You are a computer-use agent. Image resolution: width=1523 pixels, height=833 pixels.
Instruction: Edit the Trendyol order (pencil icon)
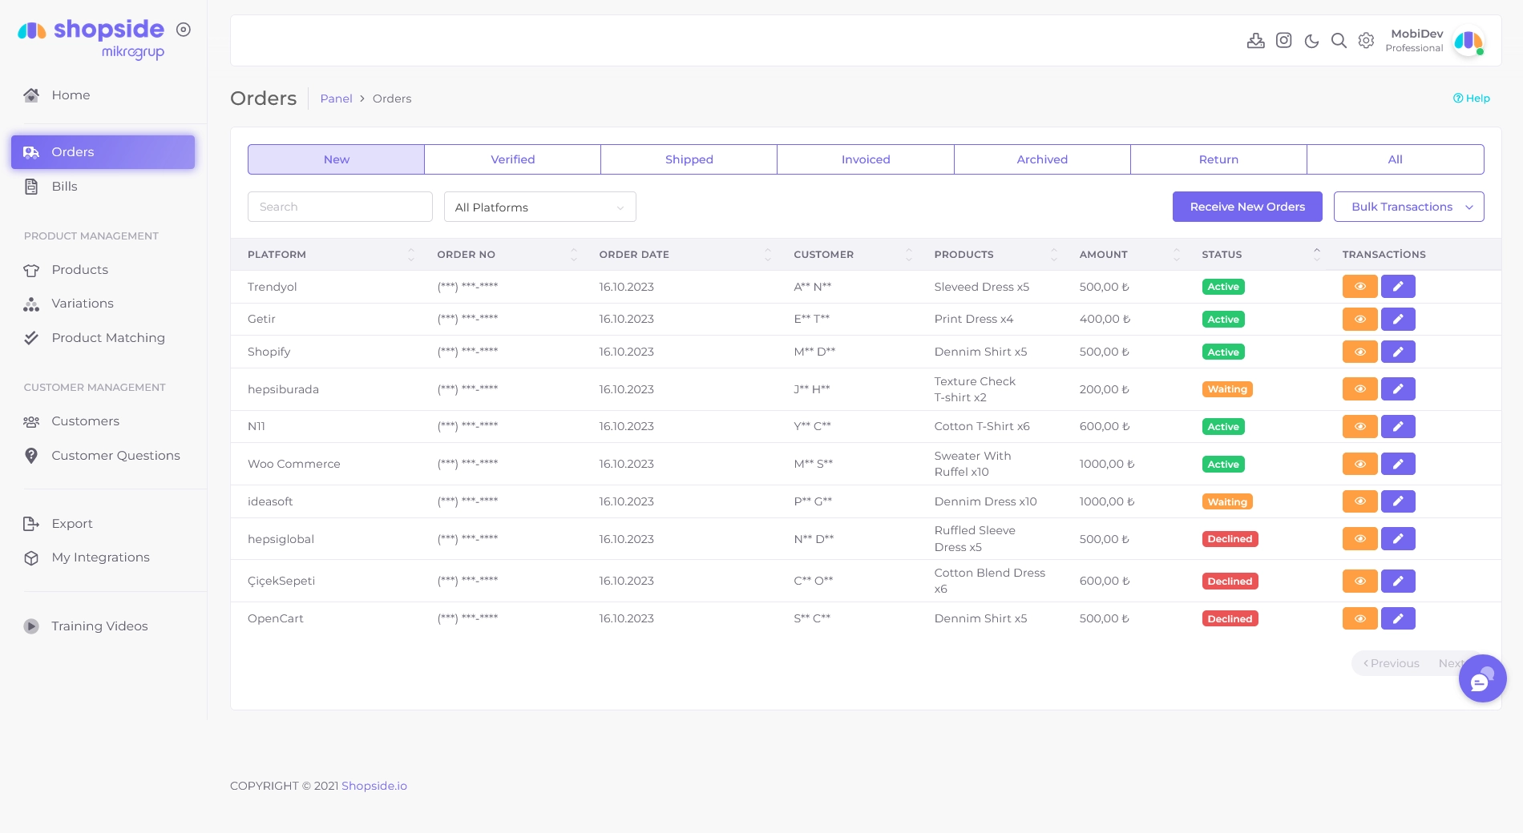1398,287
